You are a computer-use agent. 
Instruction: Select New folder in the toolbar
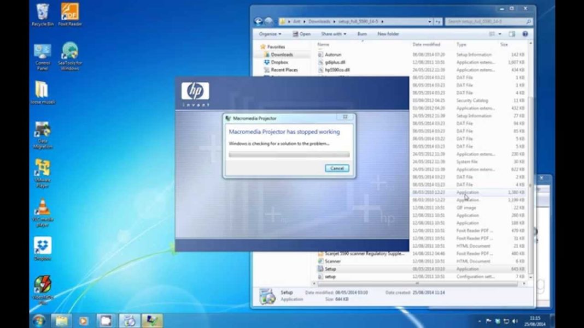(387, 34)
